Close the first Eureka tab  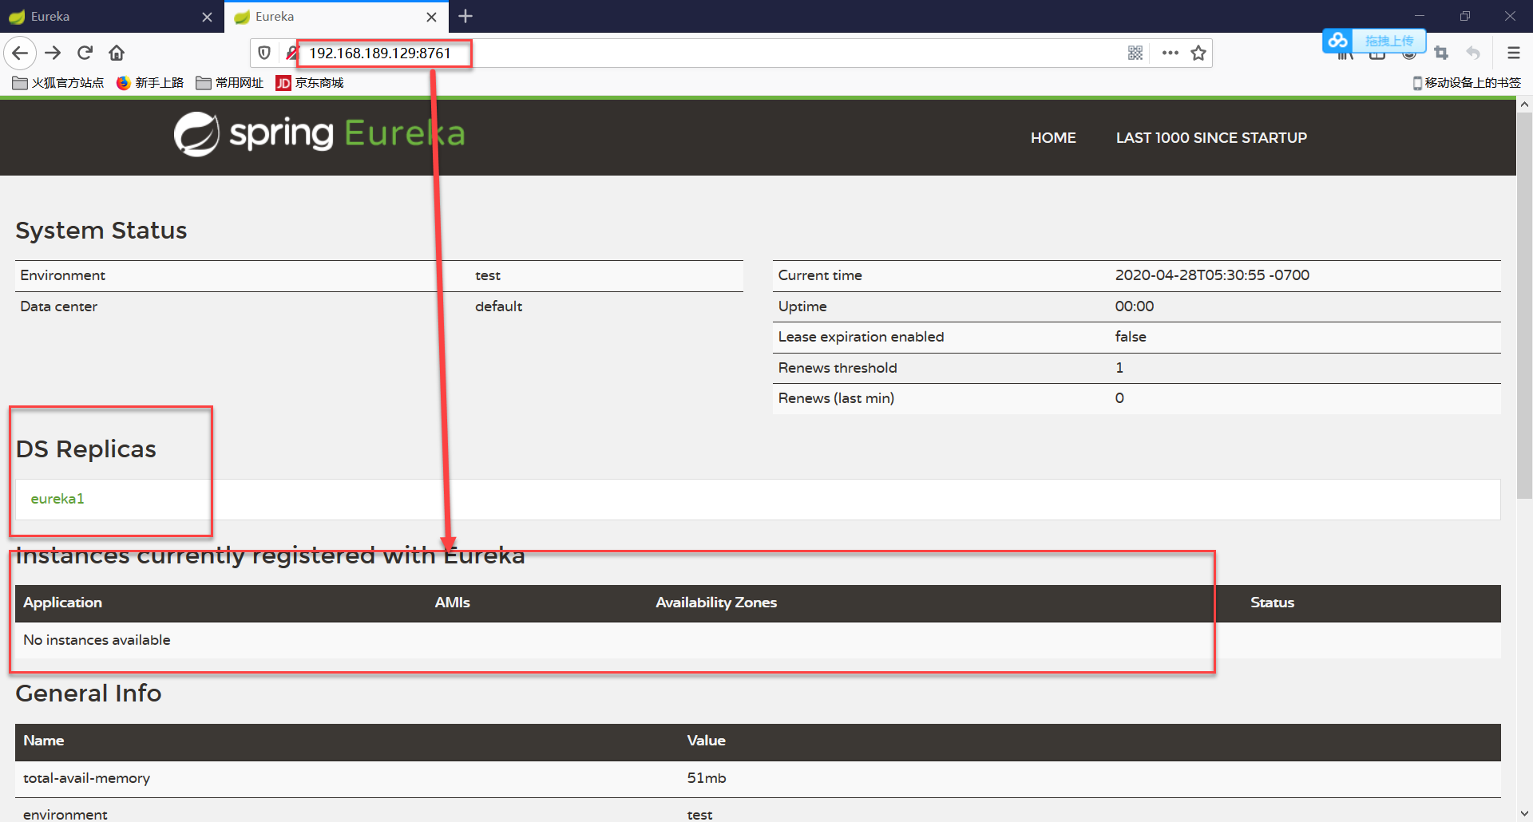click(207, 17)
